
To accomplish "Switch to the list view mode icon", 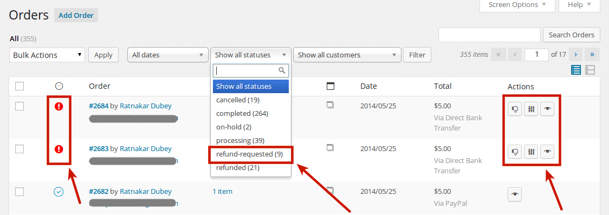I will pos(576,70).
